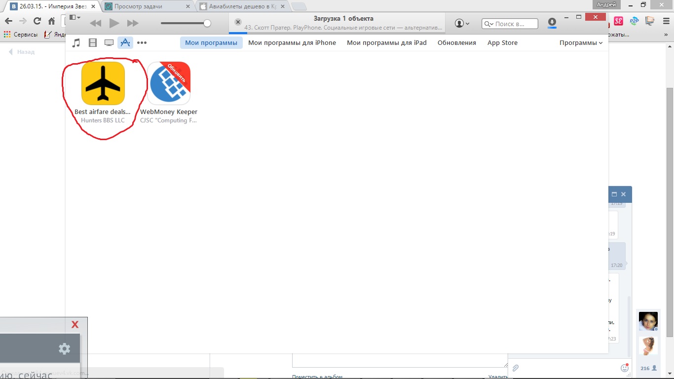Viewport: 674px width, 379px height.
Task: Close the bottom-left popup with the red X
Action: tap(75, 325)
